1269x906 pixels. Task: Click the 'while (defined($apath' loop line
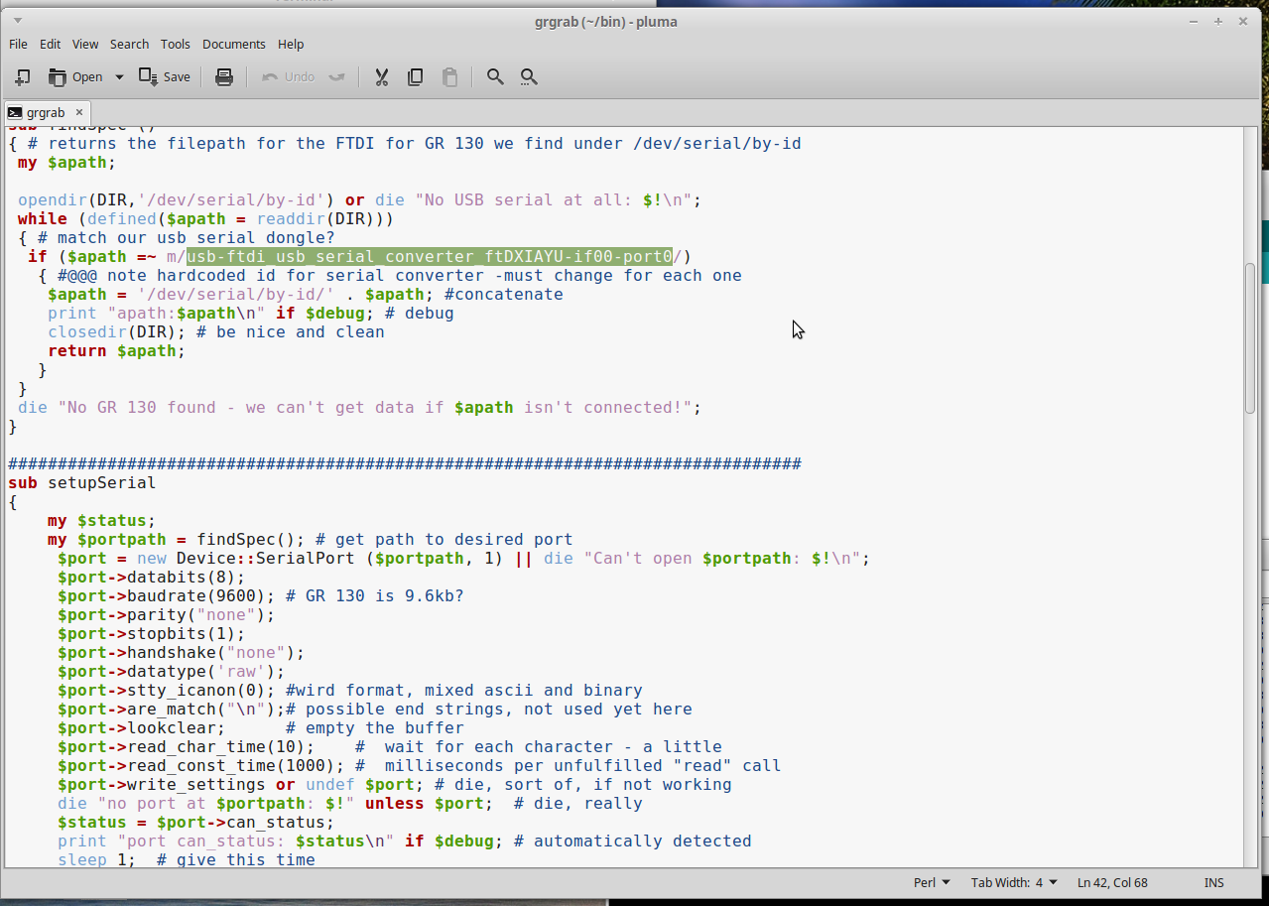tap(206, 218)
